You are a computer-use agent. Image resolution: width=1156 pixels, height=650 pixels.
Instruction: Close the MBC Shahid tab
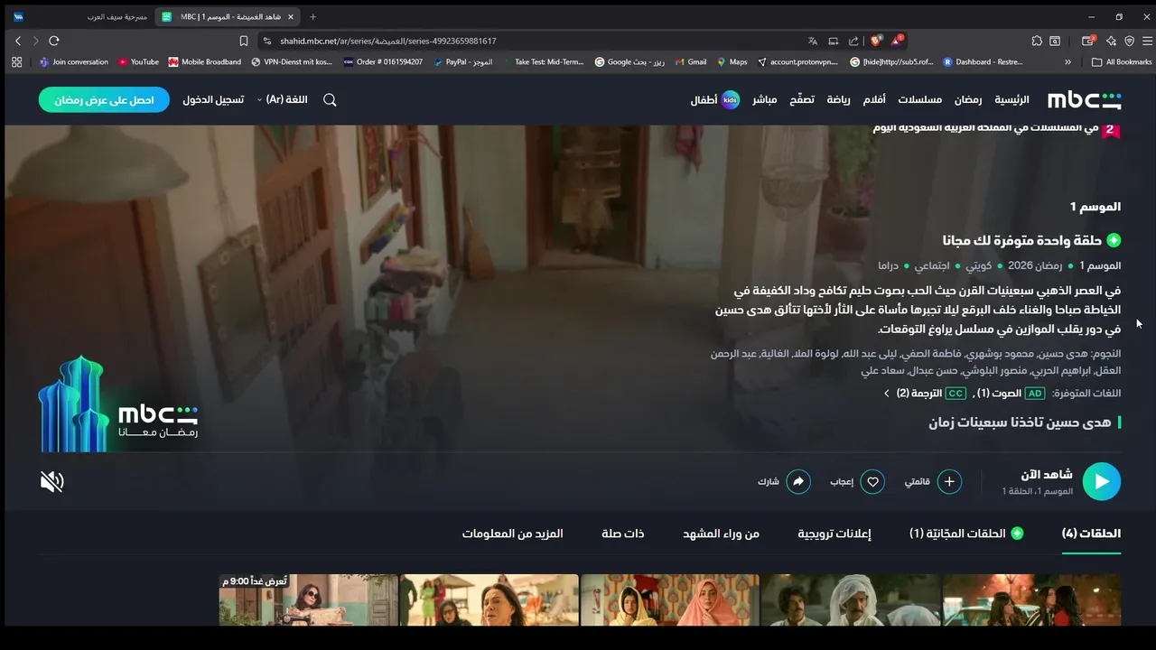pyautogui.click(x=291, y=16)
